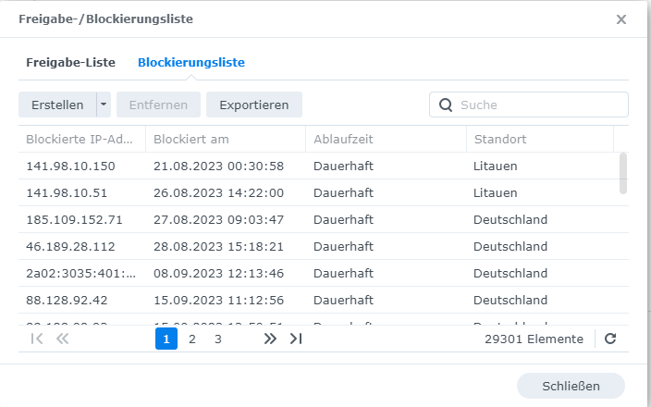The height and width of the screenshot is (407, 651).
Task: Sort by Blockiert am column header
Action: 226,139
